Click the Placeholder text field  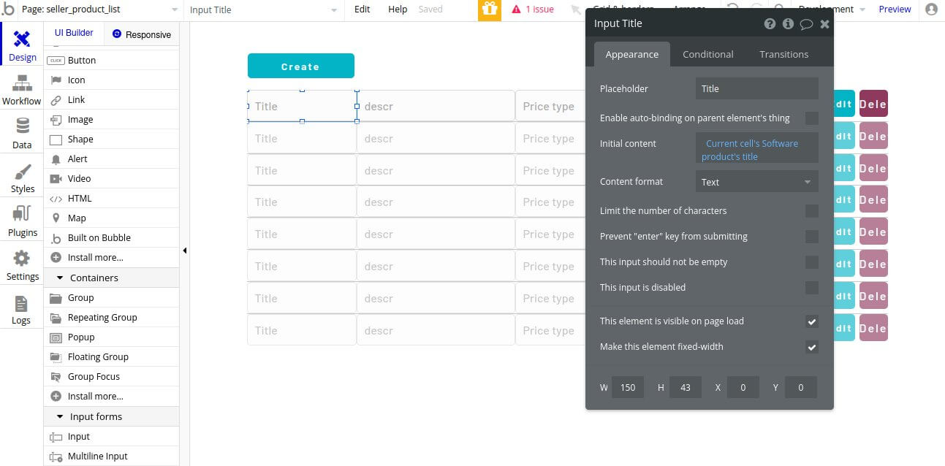[x=756, y=89]
